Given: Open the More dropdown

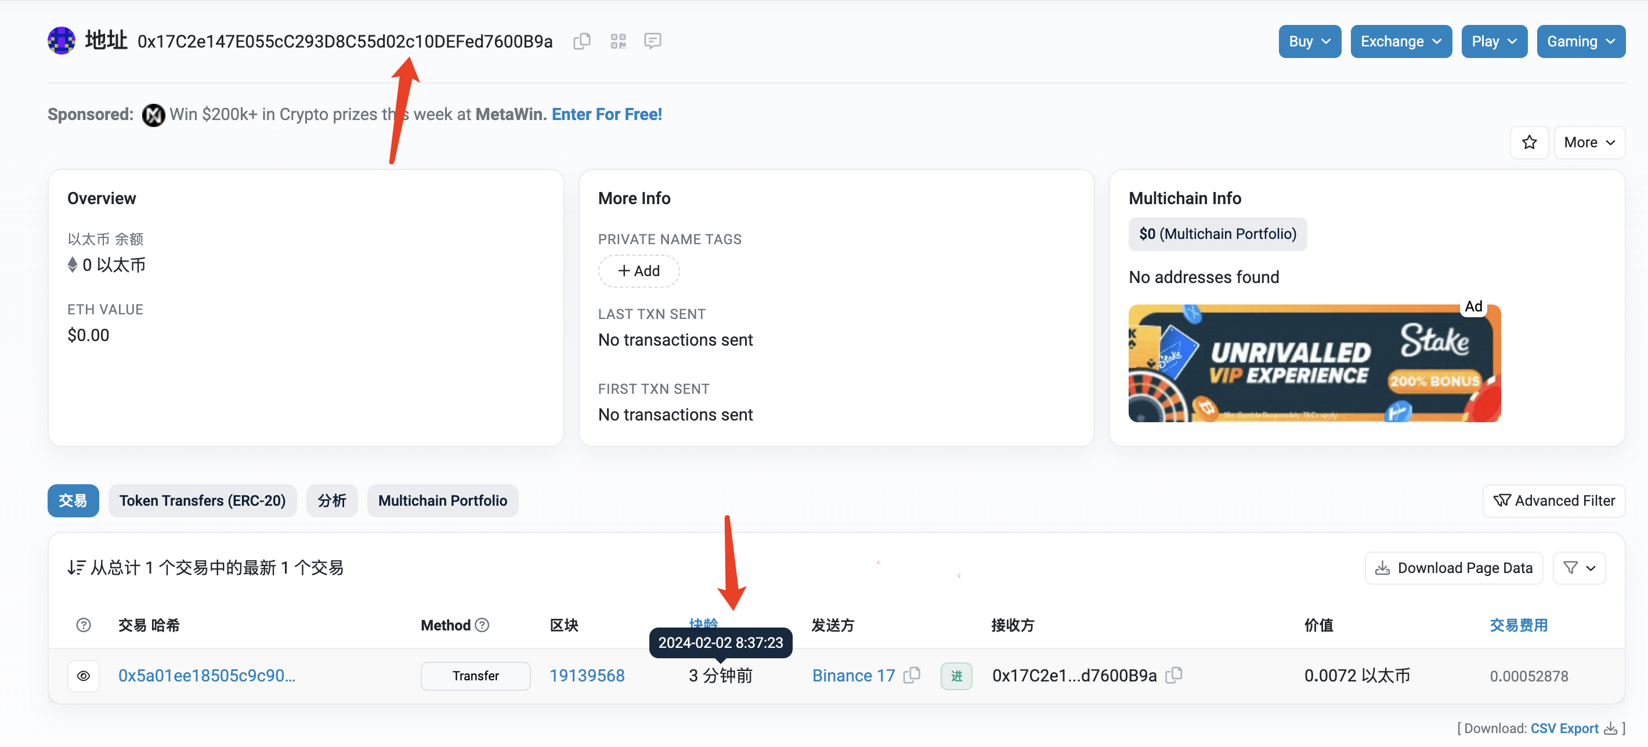Looking at the screenshot, I should click(1589, 142).
